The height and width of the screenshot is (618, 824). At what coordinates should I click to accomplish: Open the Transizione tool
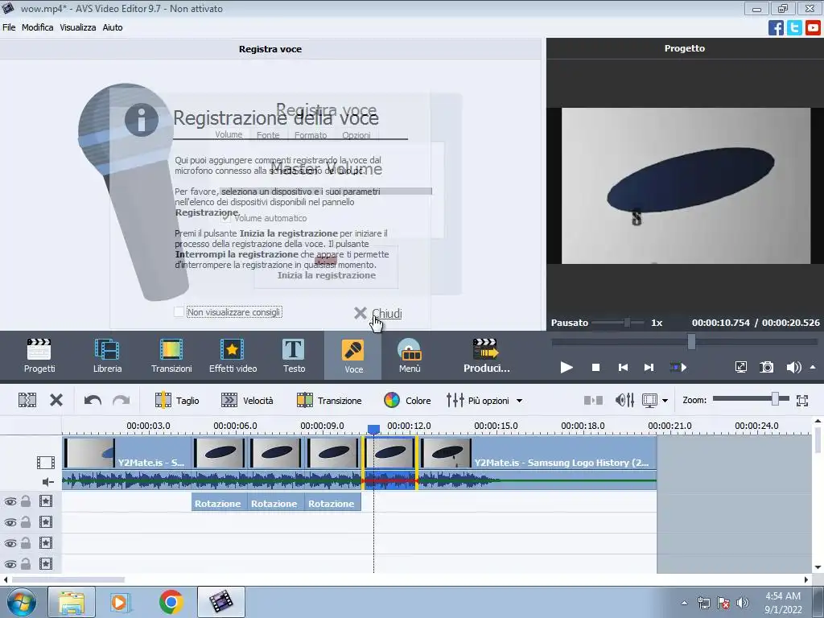pos(329,401)
